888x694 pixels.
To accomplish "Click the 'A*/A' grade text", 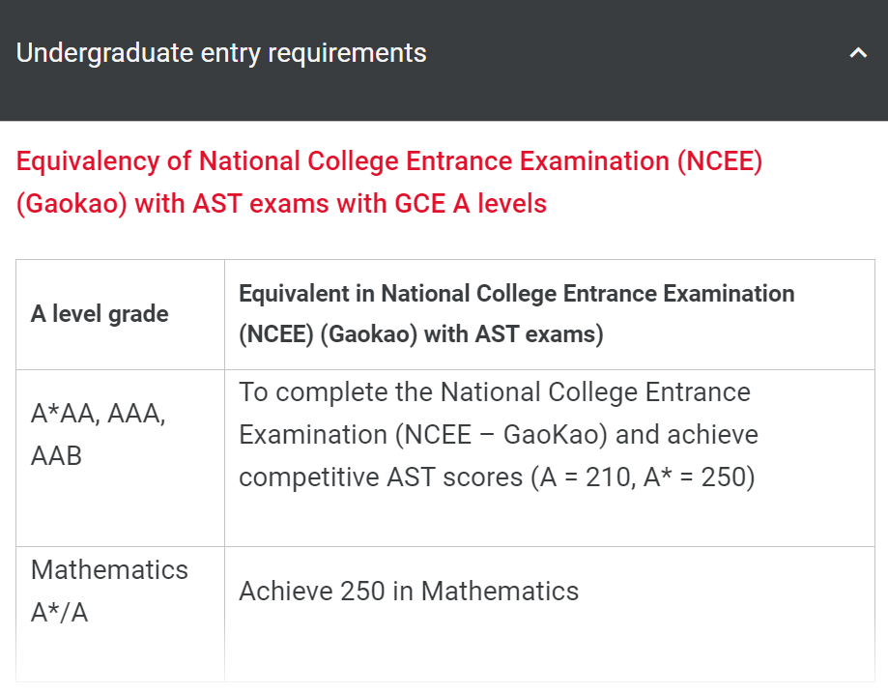I will 59,612.
